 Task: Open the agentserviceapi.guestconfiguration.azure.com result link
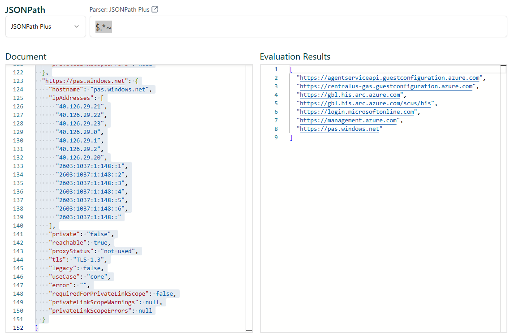click(x=390, y=78)
